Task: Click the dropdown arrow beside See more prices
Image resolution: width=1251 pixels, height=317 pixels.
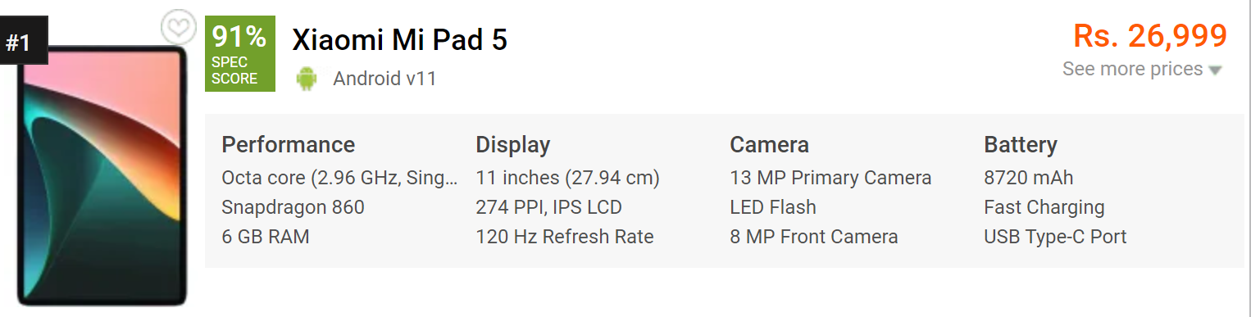Action: pos(1215,70)
